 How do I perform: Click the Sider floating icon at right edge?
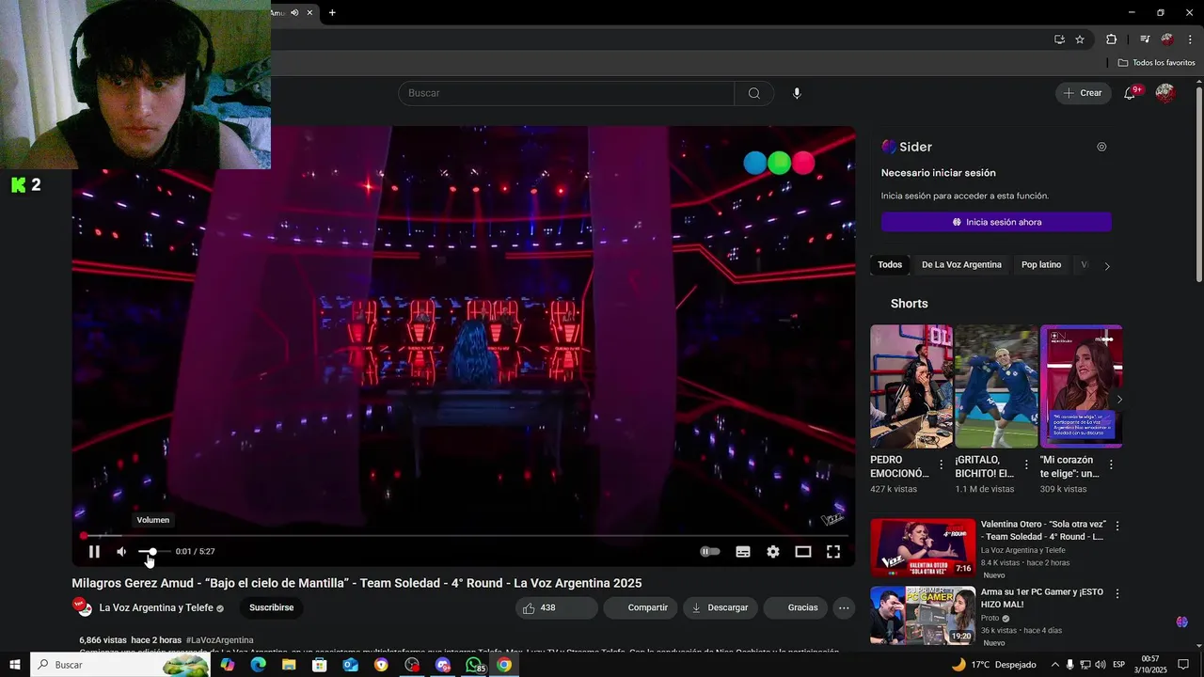pos(1182,622)
